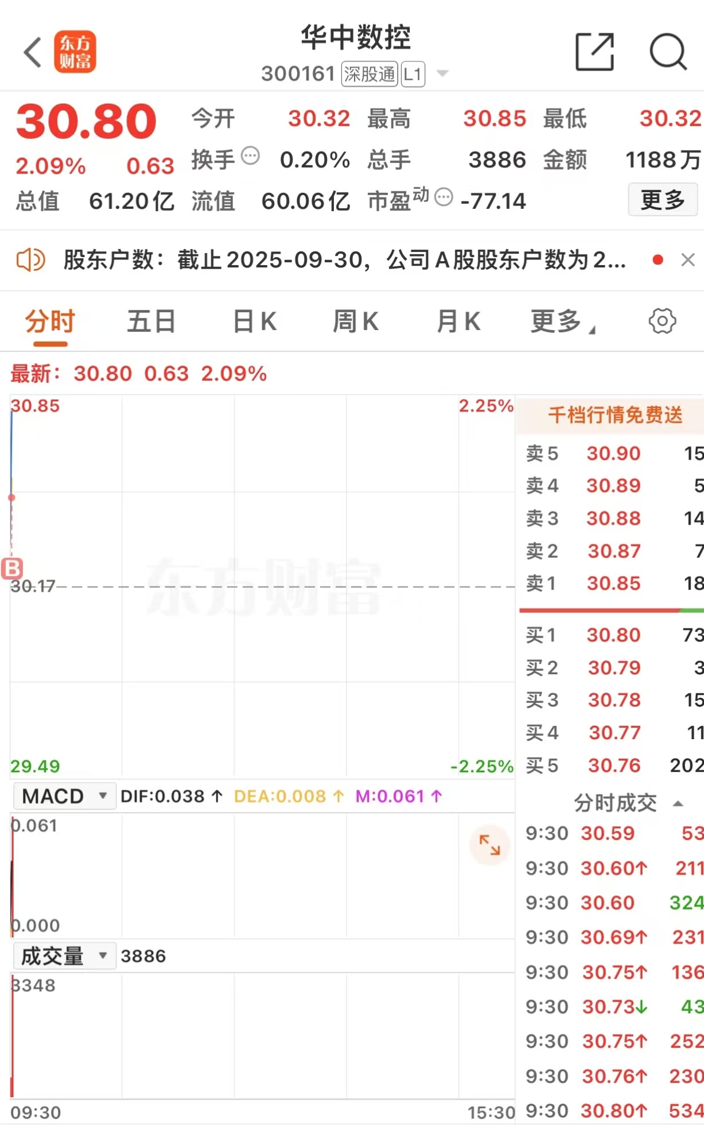
Task: Collapse the 分时成交 list arrow
Action: [678, 803]
